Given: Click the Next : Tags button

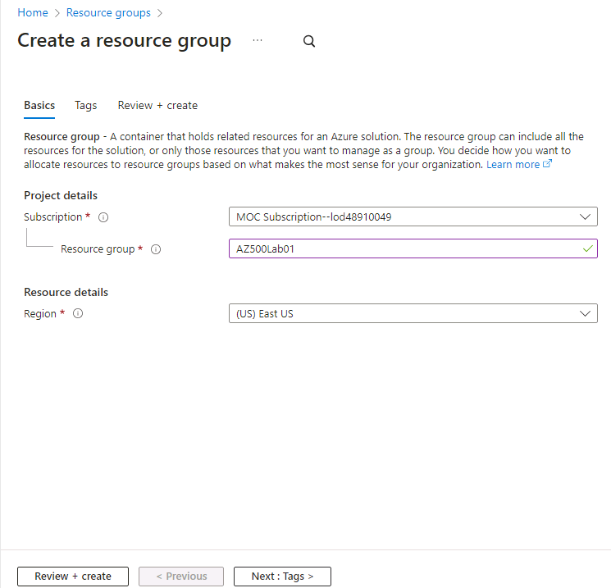Looking at the screenshot, I should (282, 577).
